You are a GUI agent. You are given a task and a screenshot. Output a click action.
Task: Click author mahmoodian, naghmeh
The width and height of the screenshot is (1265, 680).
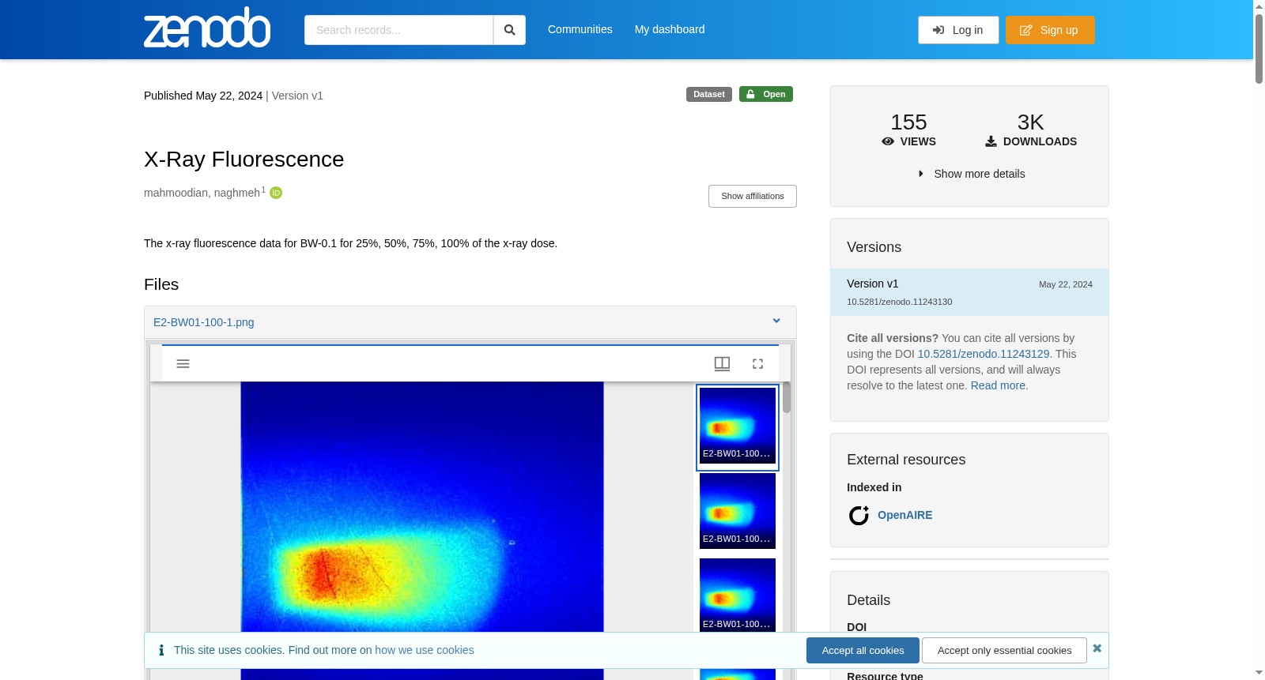(202, 193)
